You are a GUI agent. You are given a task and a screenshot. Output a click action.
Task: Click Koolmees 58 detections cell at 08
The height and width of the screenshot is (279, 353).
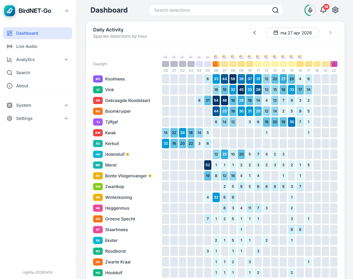[x=233, y=79]
